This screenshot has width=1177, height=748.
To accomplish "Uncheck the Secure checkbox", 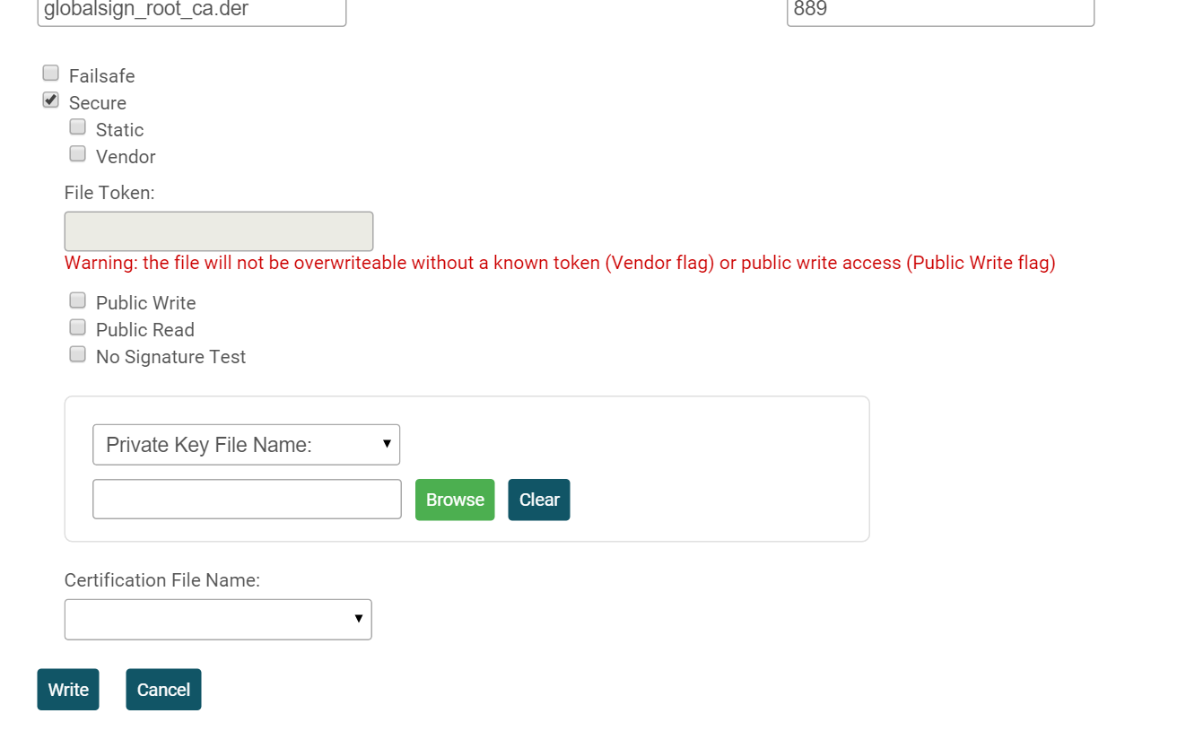I will point(51,100).
